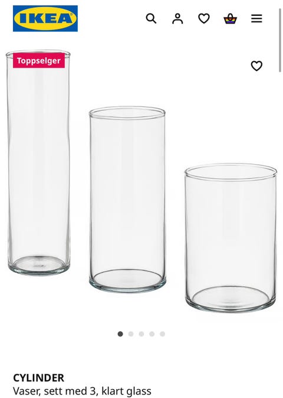Click the page scrollbar on right edge
This screenshot has height=398, width=283.
280,40
